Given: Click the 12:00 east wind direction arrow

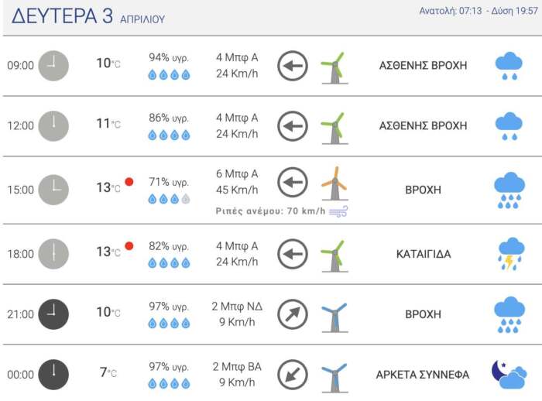Looking at the screenshot, I should point(293,126).
